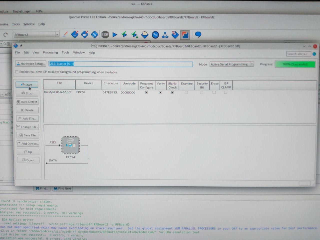This screenshot has width=320, height=240.
Task: Click the globe icon next to search box
Action: pos(314,54)
